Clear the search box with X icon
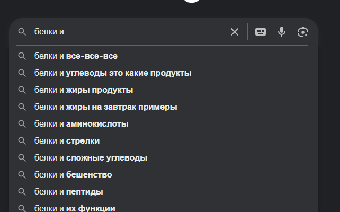The height and width of the screenshot is (212, 340). tap(235, 32)
